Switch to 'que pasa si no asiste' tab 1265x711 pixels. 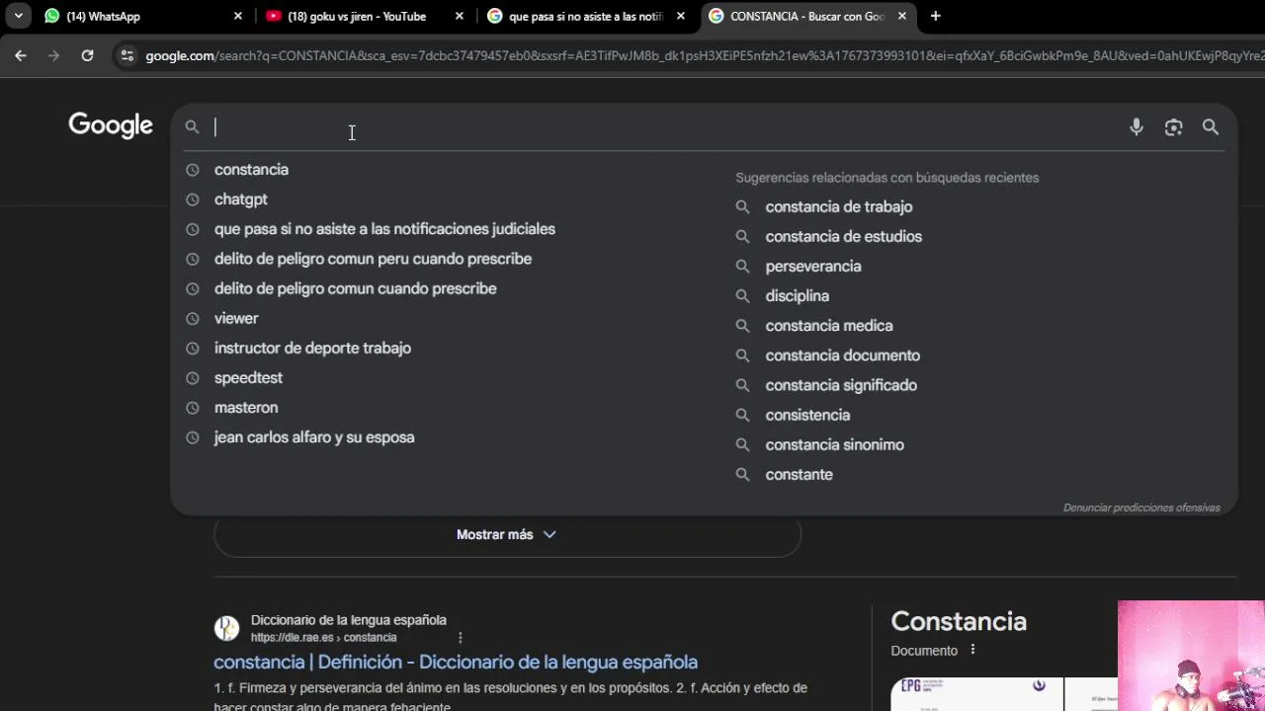tap(586, 16)
